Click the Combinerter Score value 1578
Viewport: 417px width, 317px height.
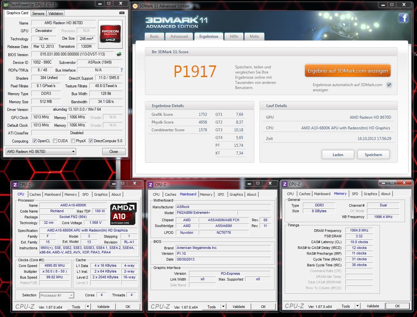203,130
